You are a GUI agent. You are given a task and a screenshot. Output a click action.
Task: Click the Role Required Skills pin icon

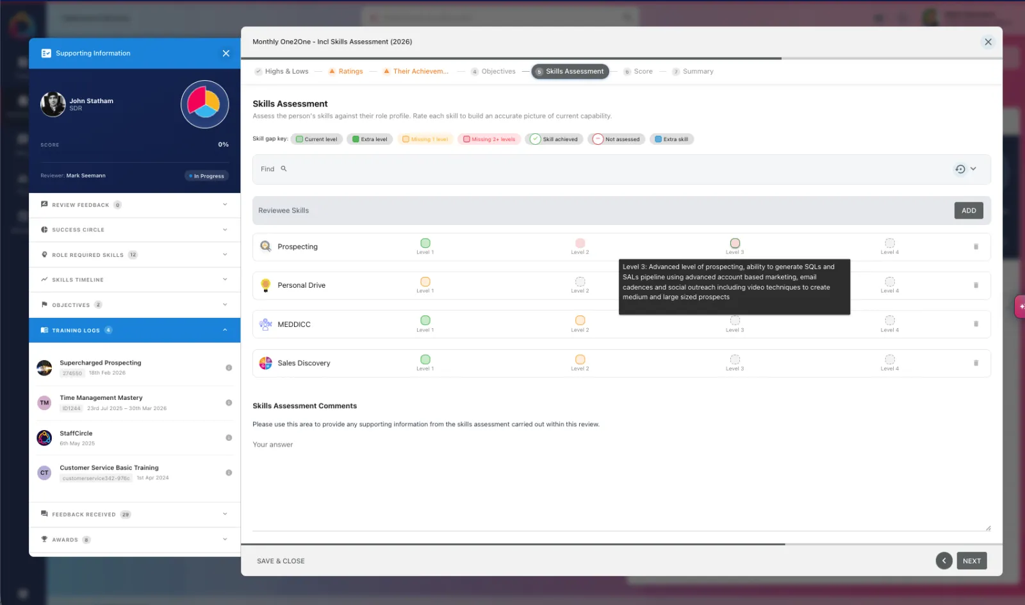click(44, 254)
